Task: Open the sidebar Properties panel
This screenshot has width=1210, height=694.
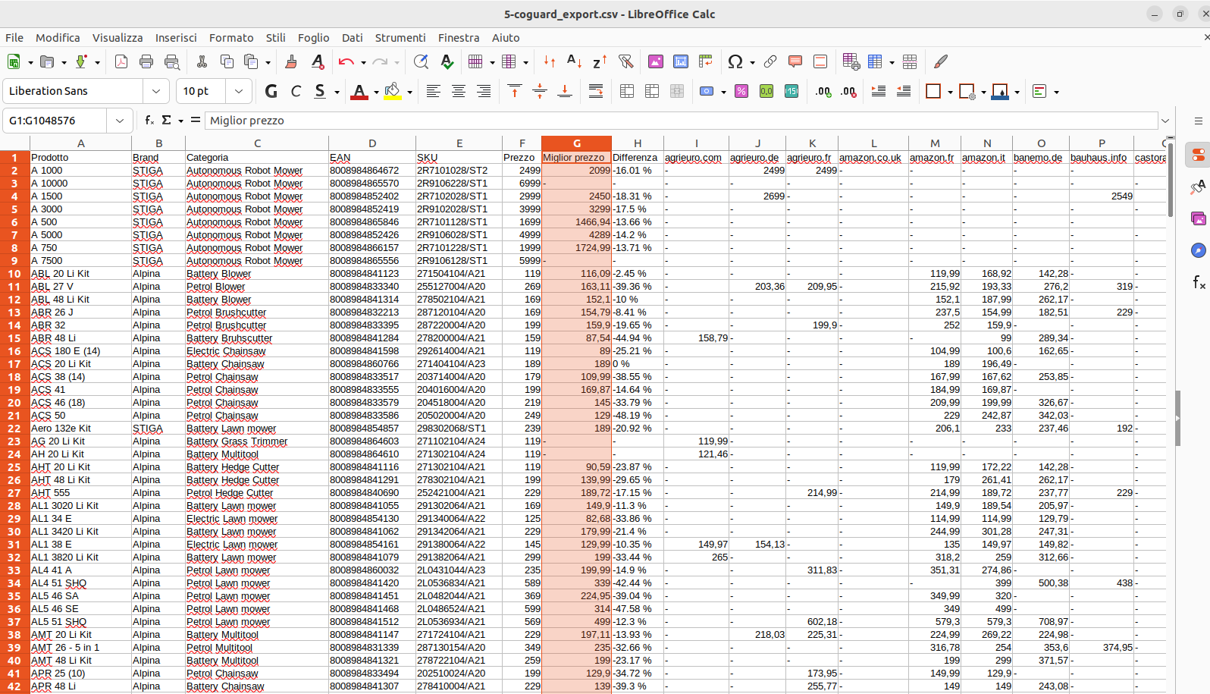Action: click(1198, 155)
